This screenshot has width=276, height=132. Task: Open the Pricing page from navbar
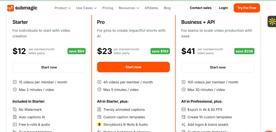point(108,8)
